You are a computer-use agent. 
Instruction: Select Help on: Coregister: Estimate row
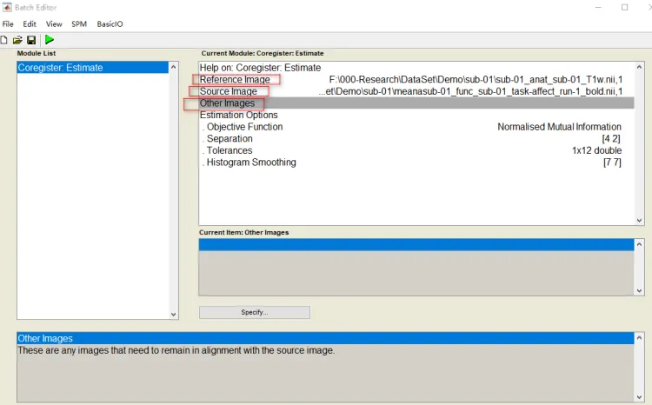coord(416,68)
